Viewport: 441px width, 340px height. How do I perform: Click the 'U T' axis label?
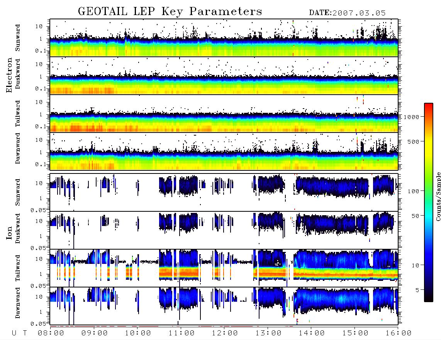(x=19, y=333)
